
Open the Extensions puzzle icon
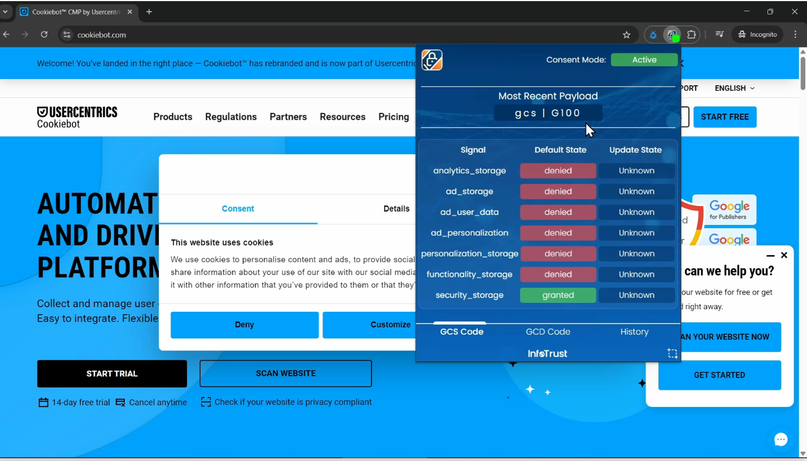[692, 35]
